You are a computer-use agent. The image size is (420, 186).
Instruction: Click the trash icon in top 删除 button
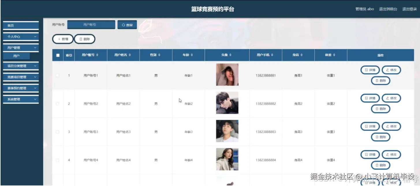81,39
